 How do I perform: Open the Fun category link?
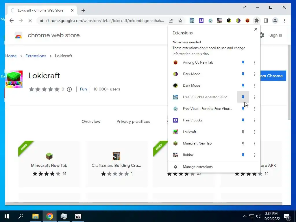pyautogui.click(x=83, y=89)
